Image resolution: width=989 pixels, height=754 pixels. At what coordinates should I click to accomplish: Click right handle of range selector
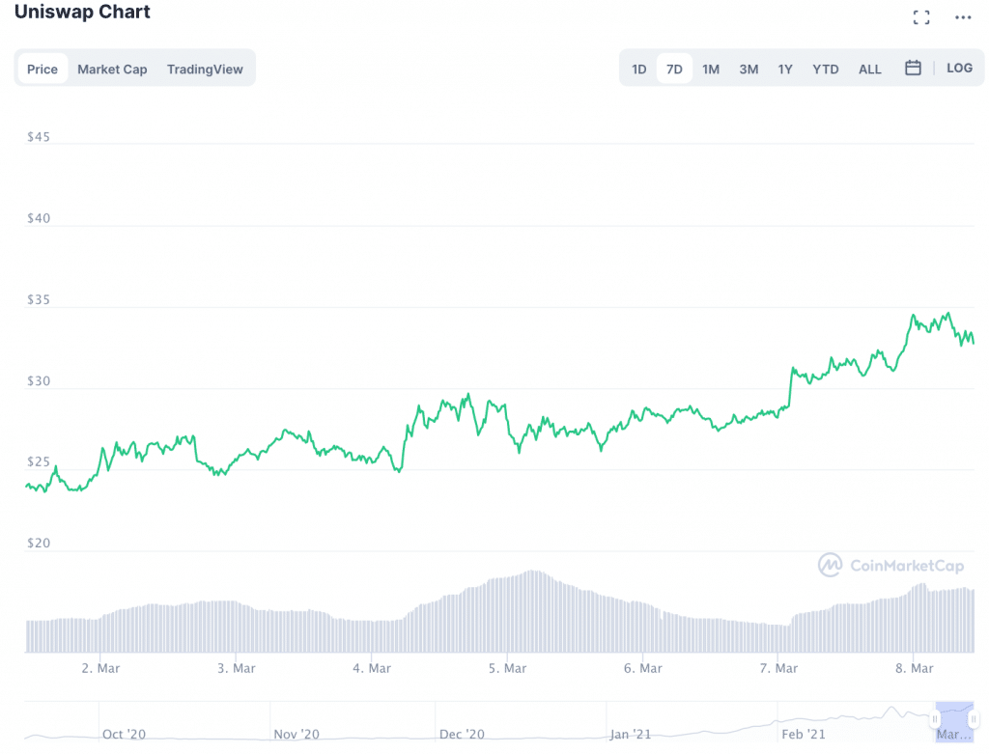tap(973, 719)
